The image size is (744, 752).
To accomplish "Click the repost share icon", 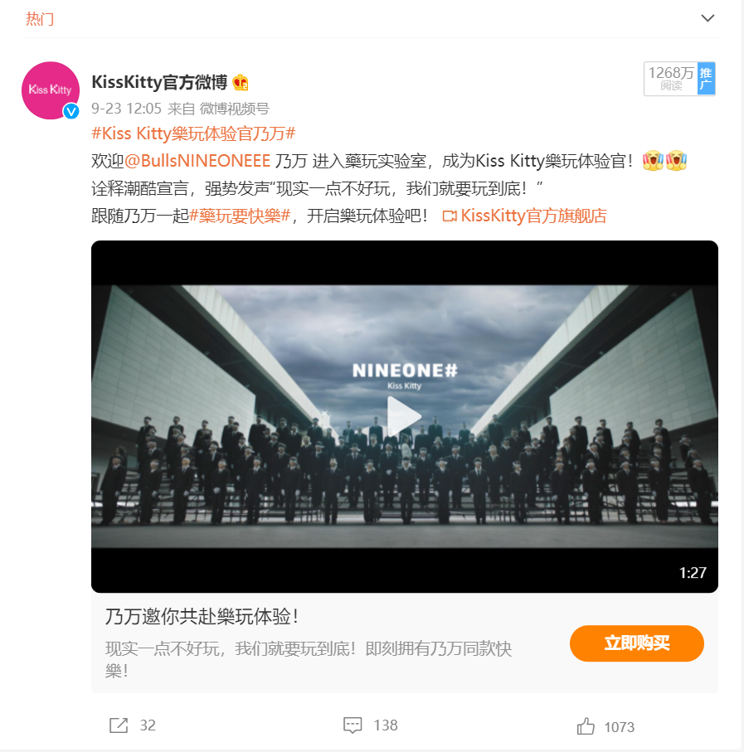I will pos(119,725).
